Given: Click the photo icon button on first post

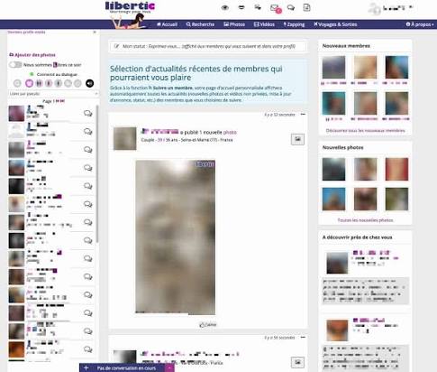Looking at the screenshot, I should [297, 139].
